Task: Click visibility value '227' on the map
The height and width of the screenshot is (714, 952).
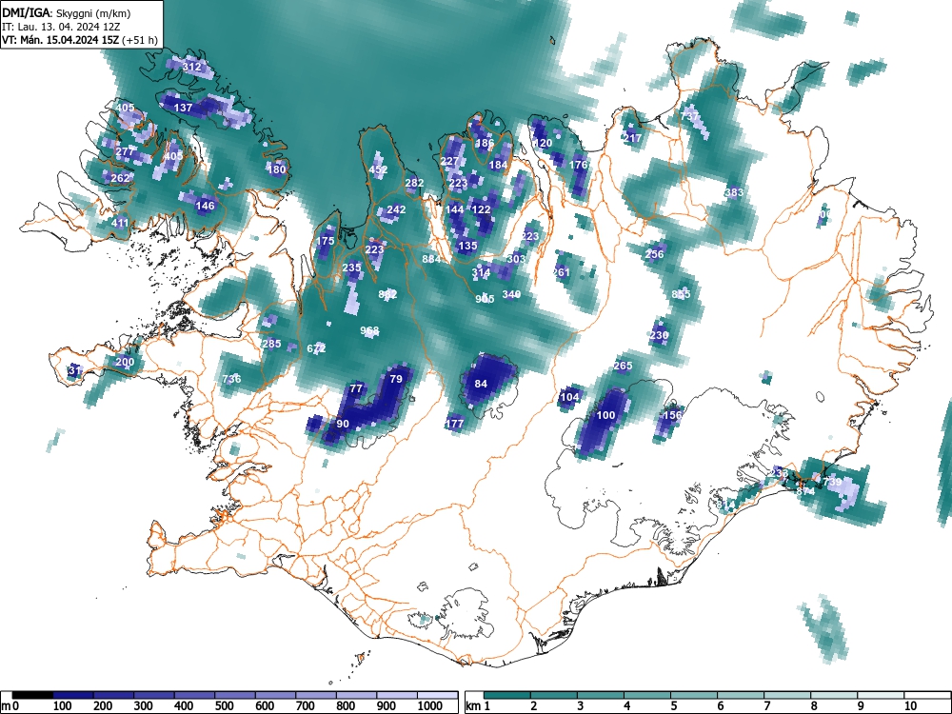Action: click(x=450, y=161)
